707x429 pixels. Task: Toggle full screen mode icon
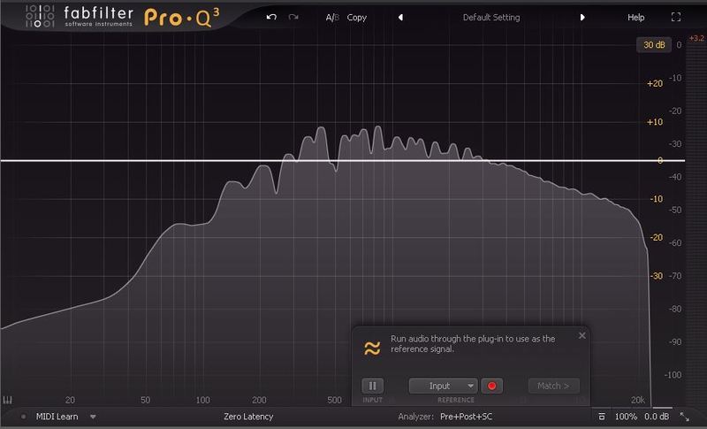pyautogui.click(x=676, y=17)
